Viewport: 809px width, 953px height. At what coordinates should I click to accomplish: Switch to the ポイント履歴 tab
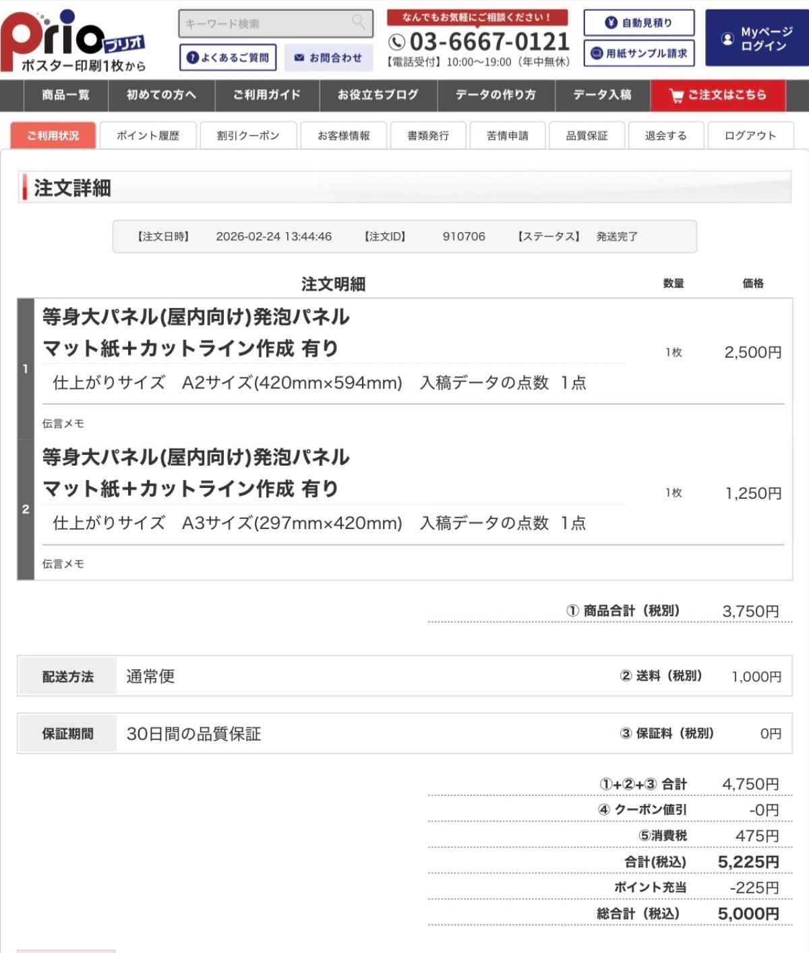[148, 135]
